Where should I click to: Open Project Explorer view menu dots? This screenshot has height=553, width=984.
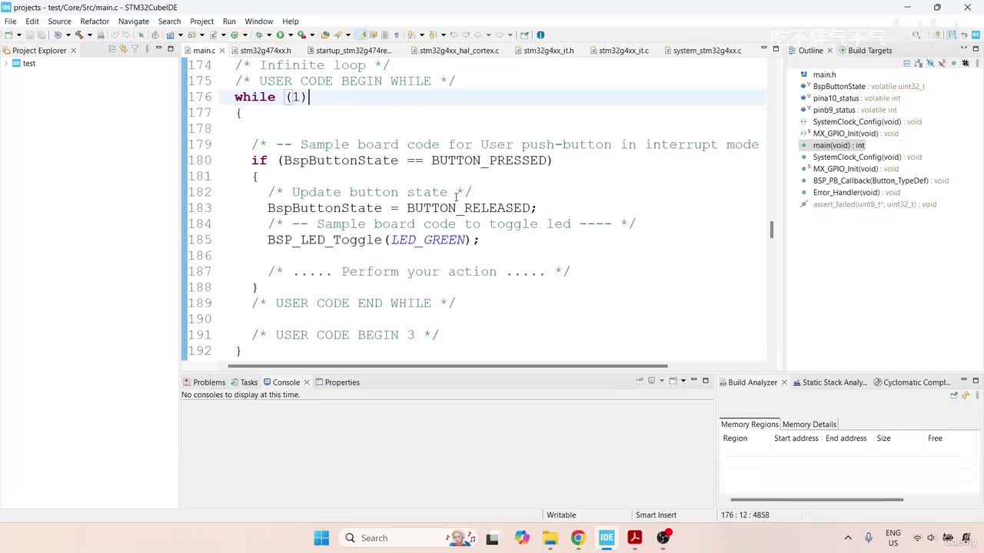click(146, 49)
